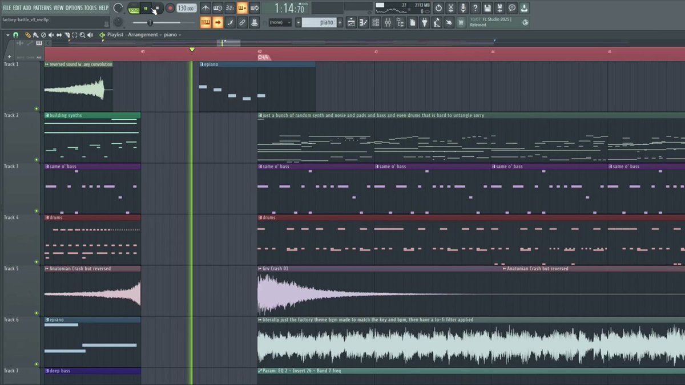Toggle the metronome button
Image resolution: width=685 pixels, height=385 pixels.
pos(205,8)
